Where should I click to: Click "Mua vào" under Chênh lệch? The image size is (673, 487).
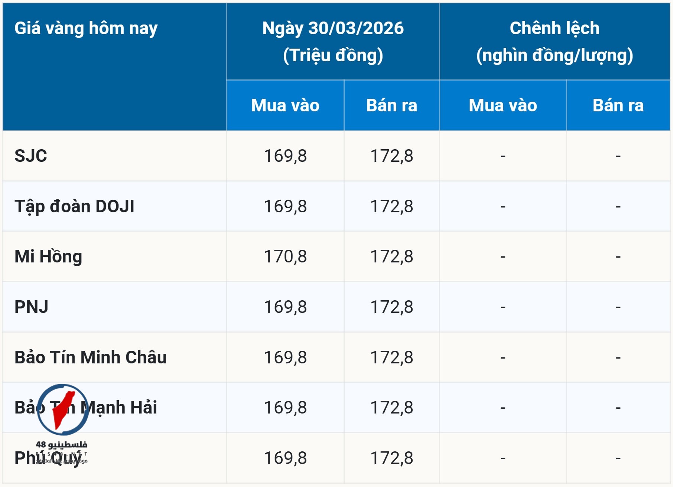[503, 105]
